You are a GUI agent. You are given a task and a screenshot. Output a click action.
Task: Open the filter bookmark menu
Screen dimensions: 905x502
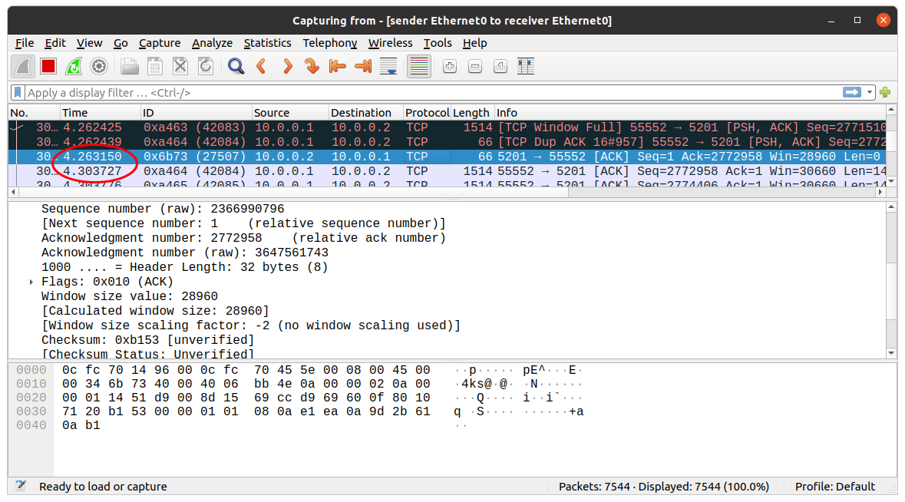pos(18,92)
